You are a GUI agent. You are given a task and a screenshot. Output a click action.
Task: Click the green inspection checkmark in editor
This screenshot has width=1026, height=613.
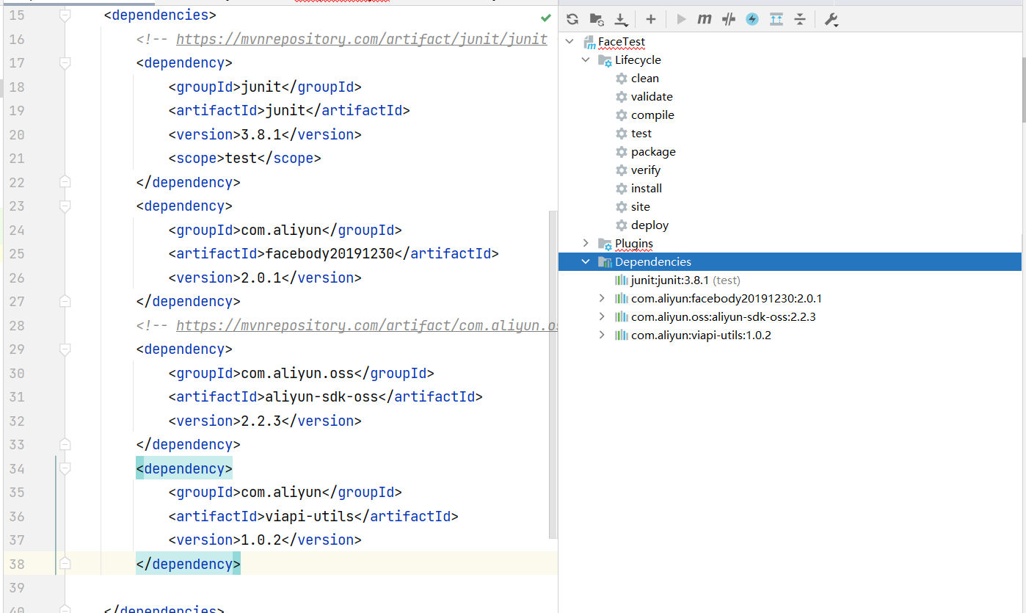(546, 17)
